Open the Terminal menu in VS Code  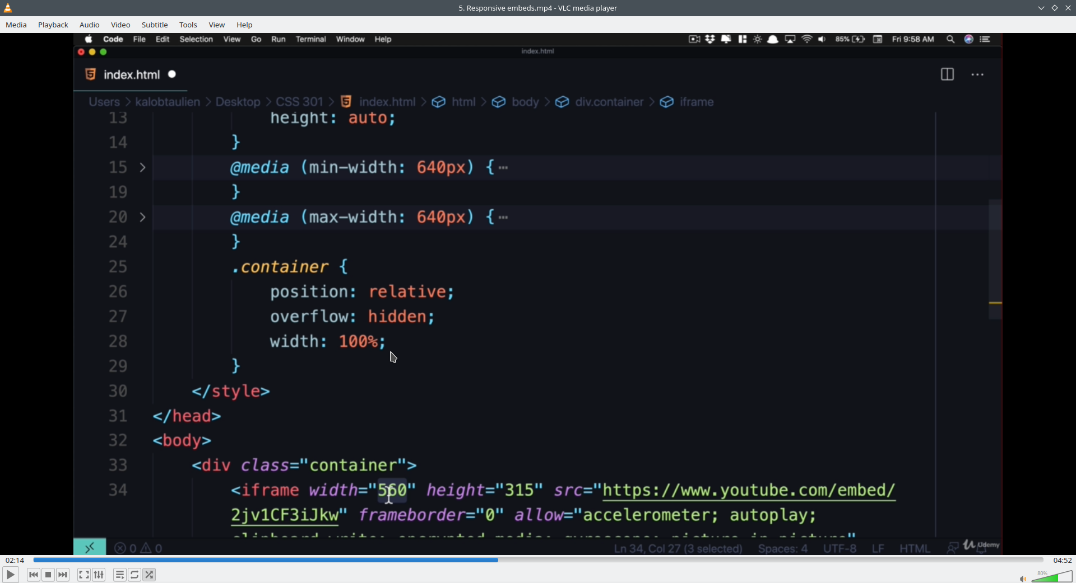tap(311, 39)
